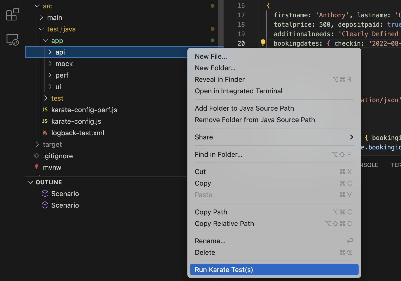Collapse the OUTLINE section
Screen dimensions: 401x281
pyautogui.click(x=30, y=182)
